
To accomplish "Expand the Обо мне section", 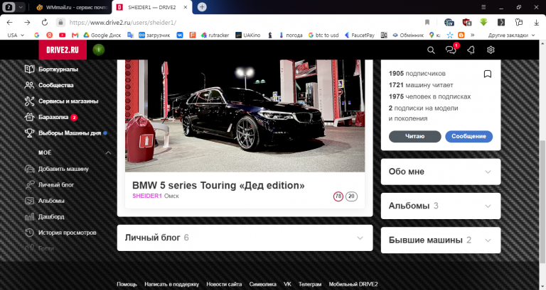I will coord(441,172).
